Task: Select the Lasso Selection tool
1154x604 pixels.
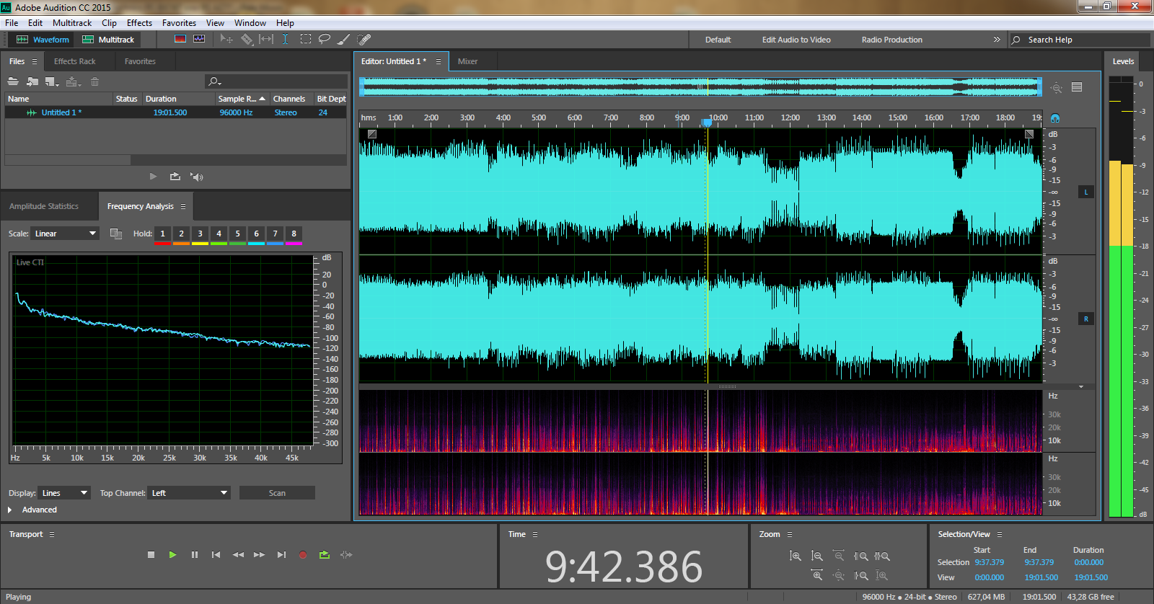Action: [325, 40]
